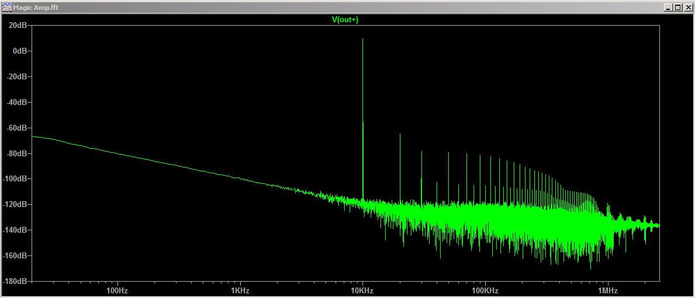Click the -60dB vertical axis label
This screenshot has width=695, height=298.
[x=16, y=128]
